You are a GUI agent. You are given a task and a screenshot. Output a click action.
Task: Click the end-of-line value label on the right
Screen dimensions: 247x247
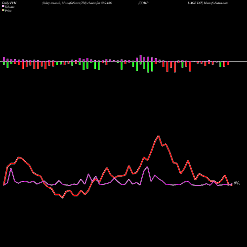click(x=237, y=183)
